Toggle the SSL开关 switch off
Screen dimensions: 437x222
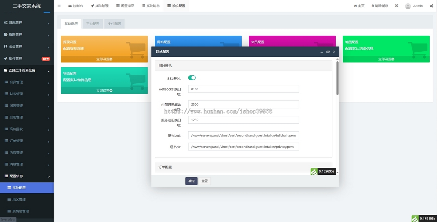click(192, 78)
